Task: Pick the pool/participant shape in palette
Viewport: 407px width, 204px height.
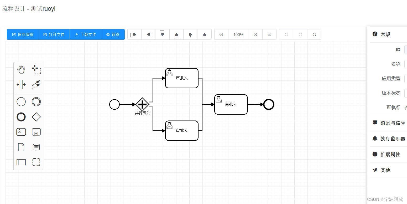Action: pyautogui.click(x=21, y=162)
